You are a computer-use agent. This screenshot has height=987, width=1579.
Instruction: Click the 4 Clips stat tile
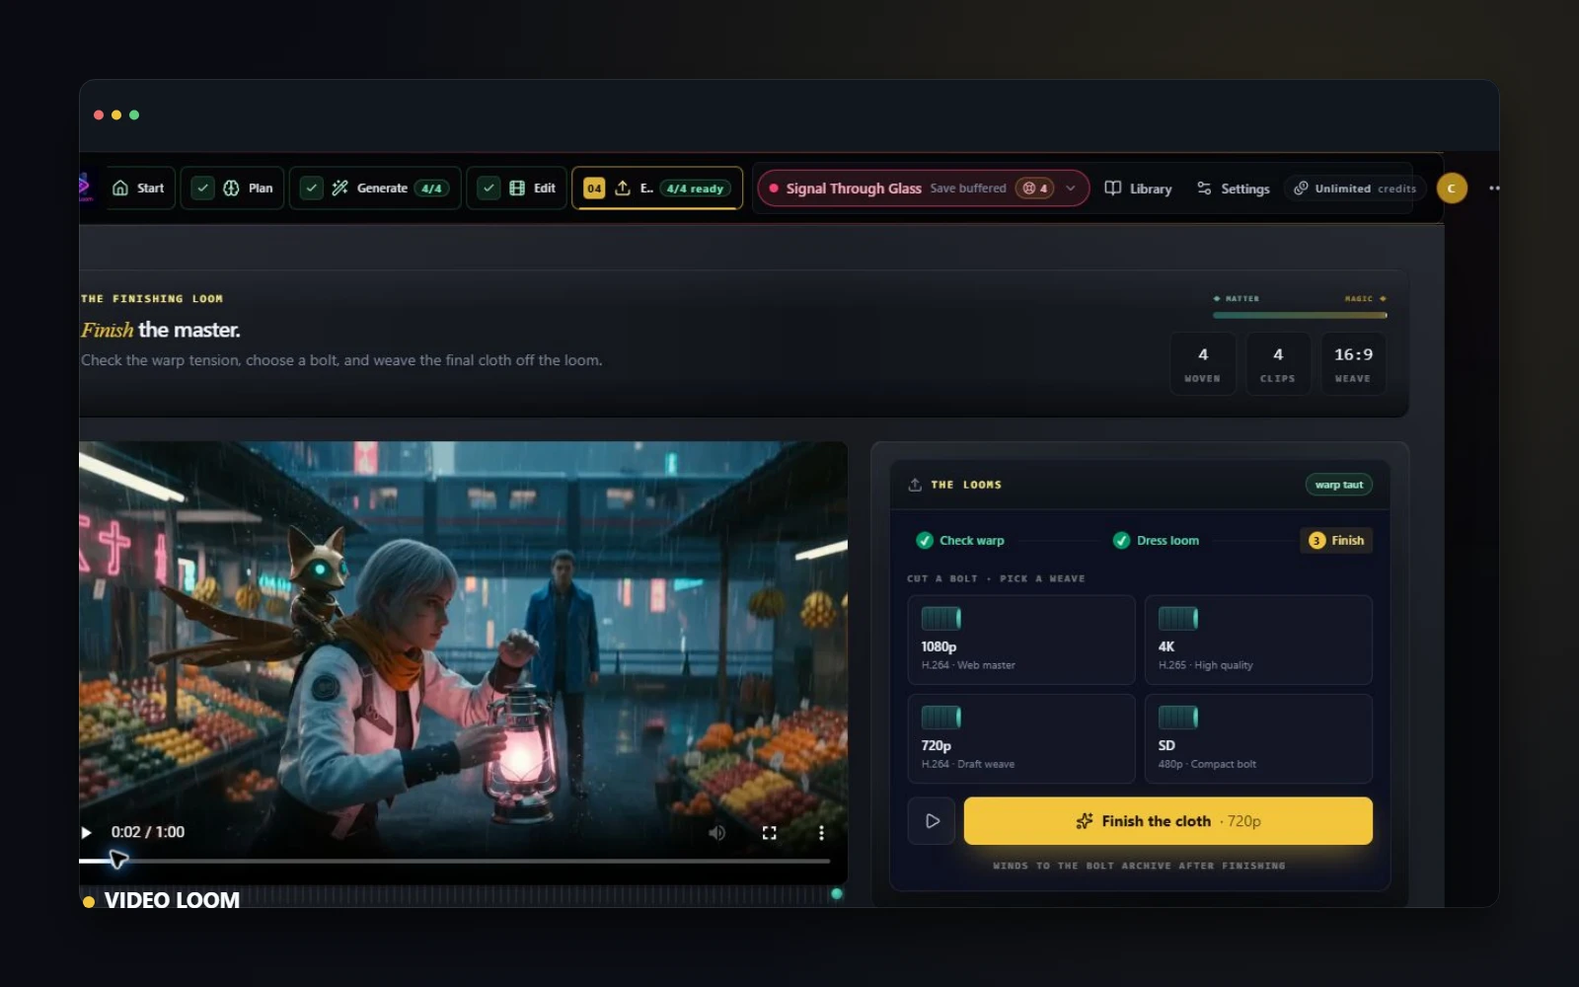pos(1278,364)
